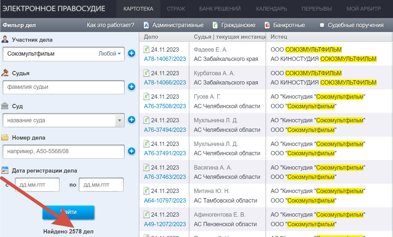393x237 pixels.
Task: Open case link A76-37494/2023
Action: [x=165, y=130]
